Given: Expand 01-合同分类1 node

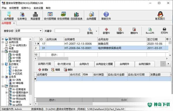Looking at the screenshot, I should (x=7, y=45).
